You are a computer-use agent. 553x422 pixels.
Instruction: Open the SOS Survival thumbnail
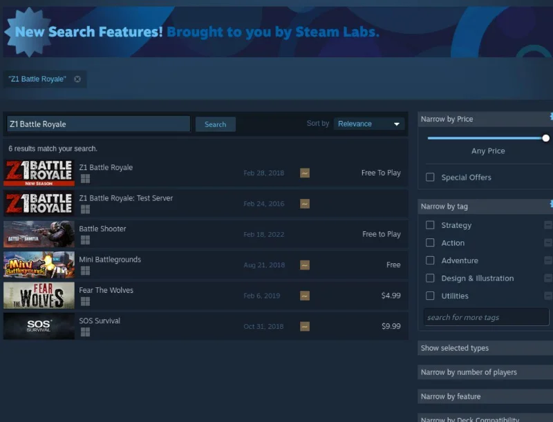pyautogui.click(x=39, y=326)
